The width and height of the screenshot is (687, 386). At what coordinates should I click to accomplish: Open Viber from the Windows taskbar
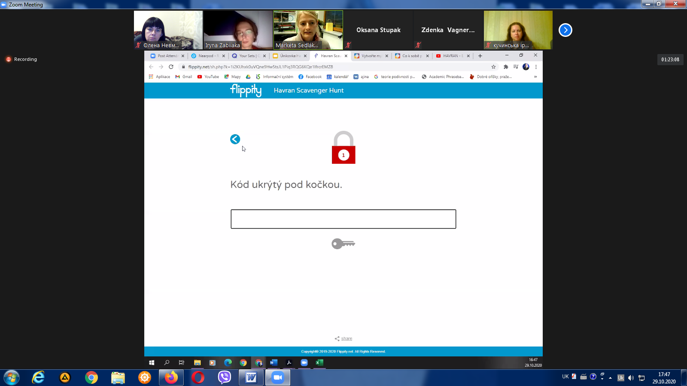coord(224,377)
